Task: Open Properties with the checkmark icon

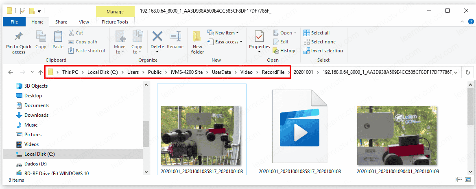Action: tap(259, 37)
